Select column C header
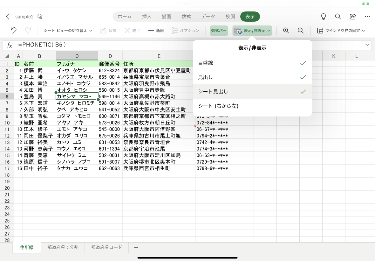 click(x=77, y=56)
